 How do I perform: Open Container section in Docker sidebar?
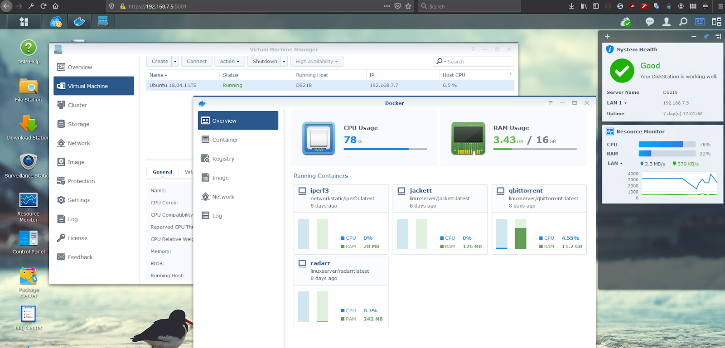click(x=238, y=140)
